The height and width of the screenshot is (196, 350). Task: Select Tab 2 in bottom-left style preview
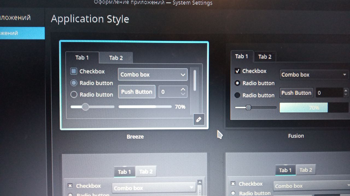click(146, 171)
